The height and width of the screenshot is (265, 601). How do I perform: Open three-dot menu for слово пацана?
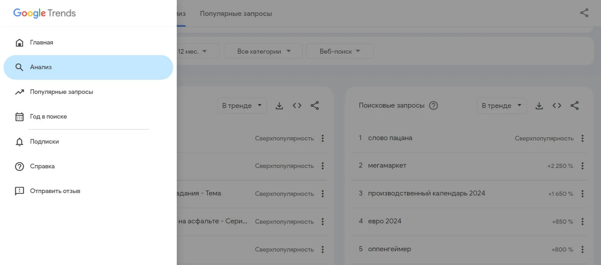(x=582, y=138)
